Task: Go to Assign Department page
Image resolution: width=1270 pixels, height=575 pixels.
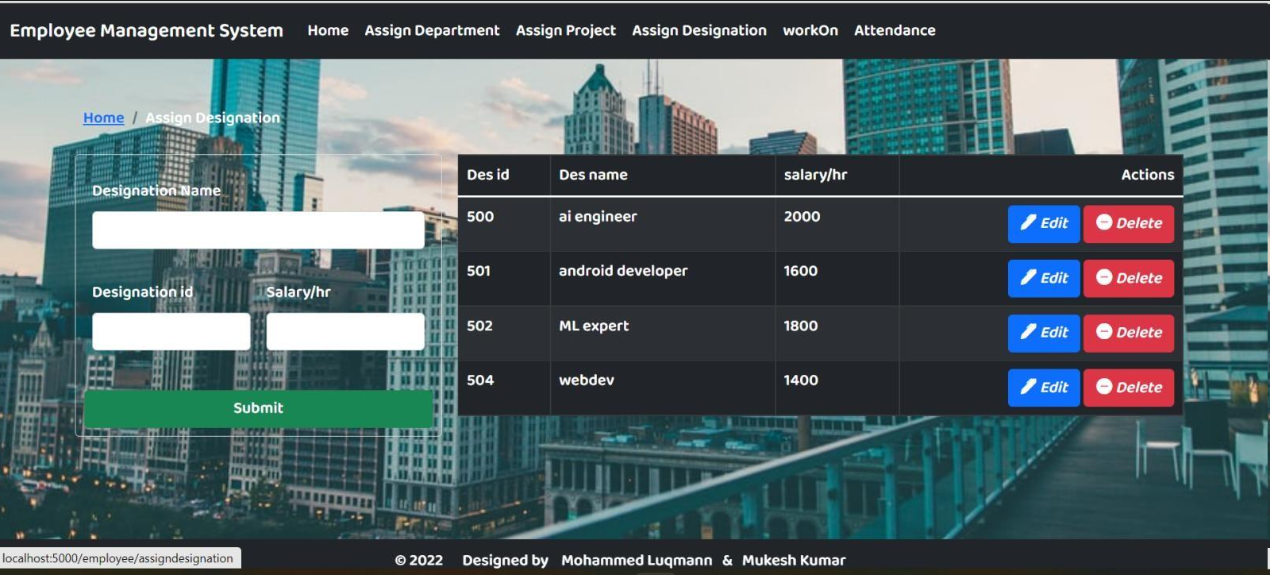Action: pyautogui.click(x=432, y=30)
